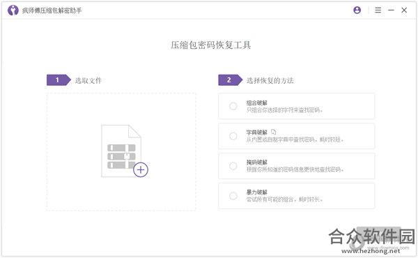Select the 掩码破解 radio button

click(233, 166)
